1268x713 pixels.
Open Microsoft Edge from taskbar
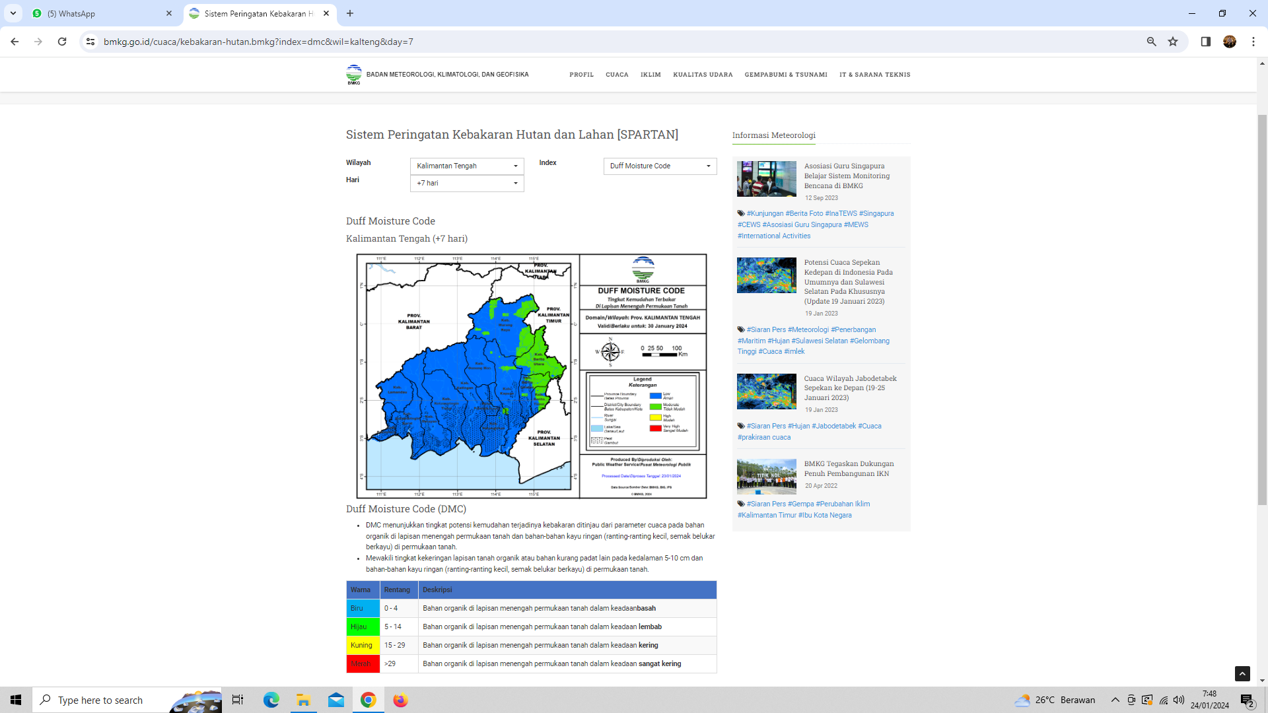pos(271,700)
